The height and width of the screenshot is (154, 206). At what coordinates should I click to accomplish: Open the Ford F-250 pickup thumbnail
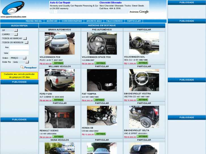coord(60,80)
